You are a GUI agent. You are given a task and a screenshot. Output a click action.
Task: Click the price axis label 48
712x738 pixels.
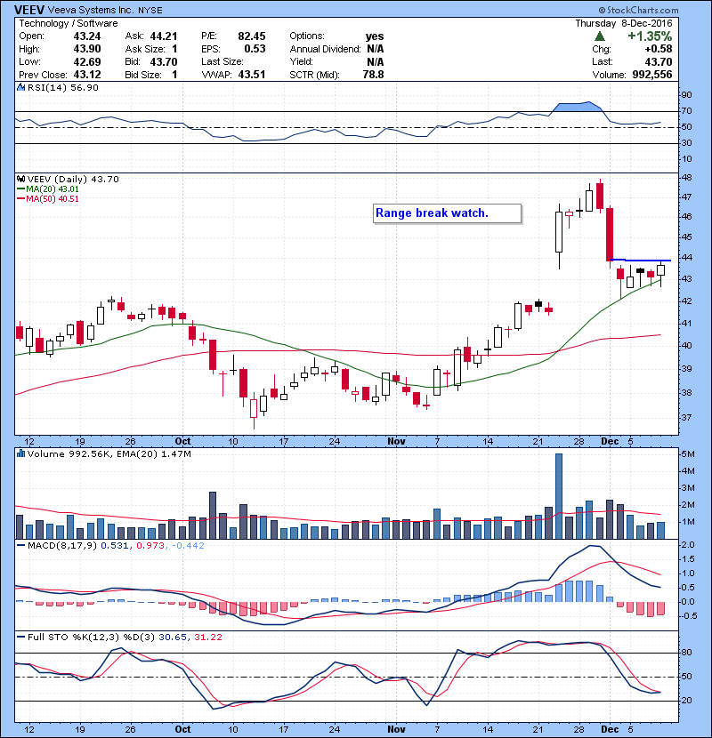[686, 178]
